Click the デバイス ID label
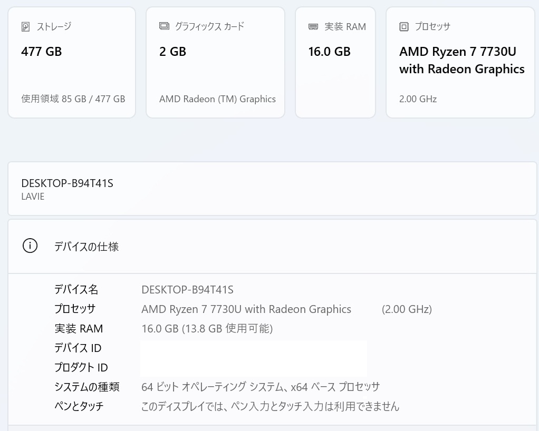This screenshot has width=539, height=431. coord(78,348)
